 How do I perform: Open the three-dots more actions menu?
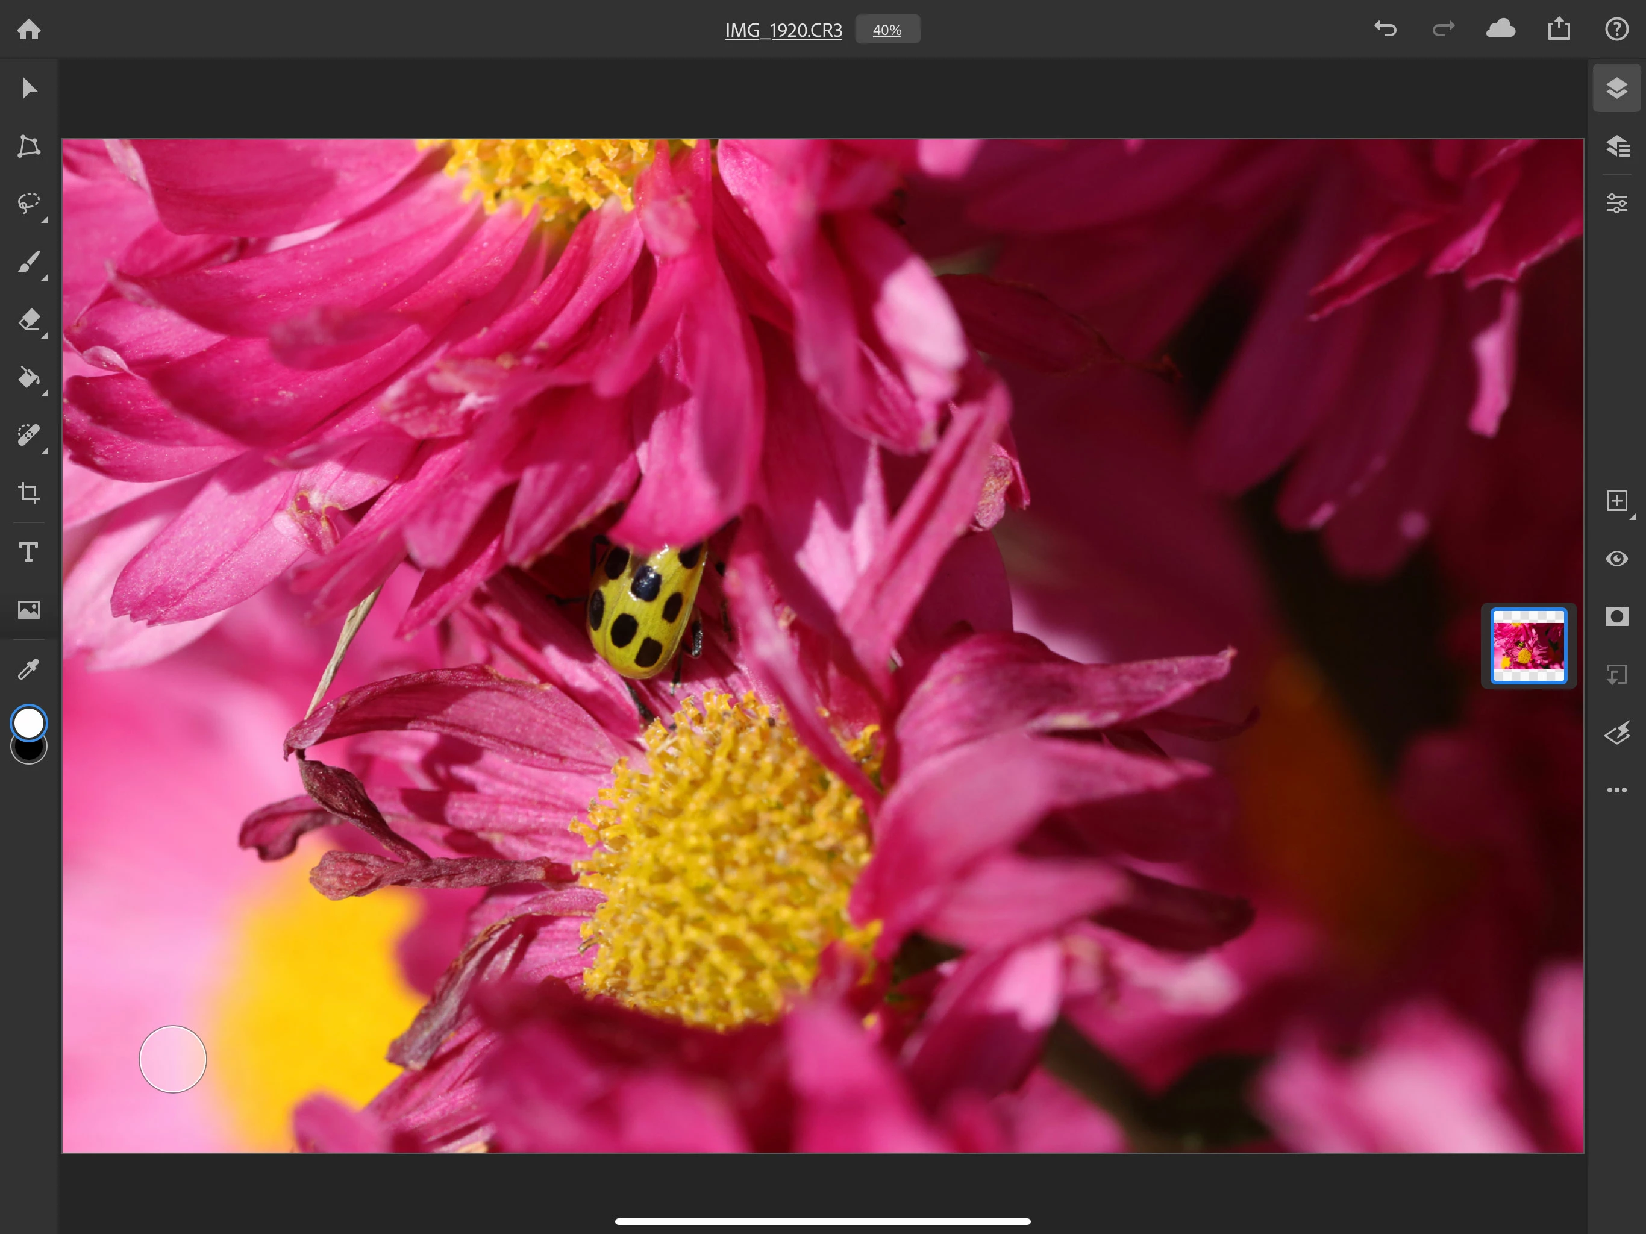(x=1616, y=790)
